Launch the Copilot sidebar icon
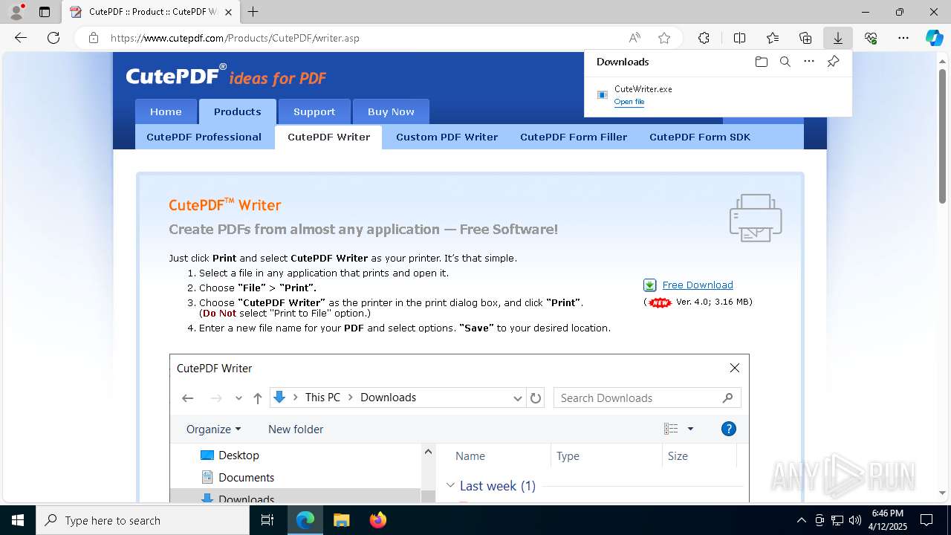 [935, 38]
